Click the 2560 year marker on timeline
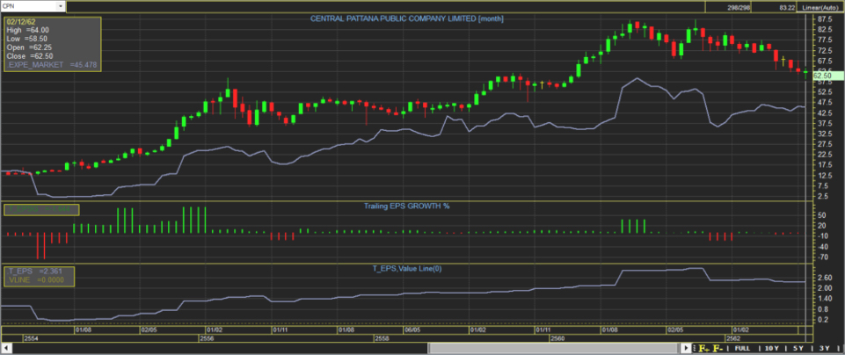The image size is (845, 355). pyautogui.click(x=557, y=339)
